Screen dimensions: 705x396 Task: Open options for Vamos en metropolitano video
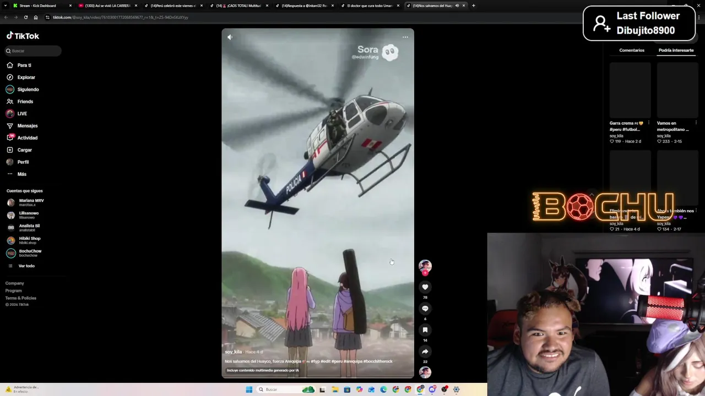696,123
